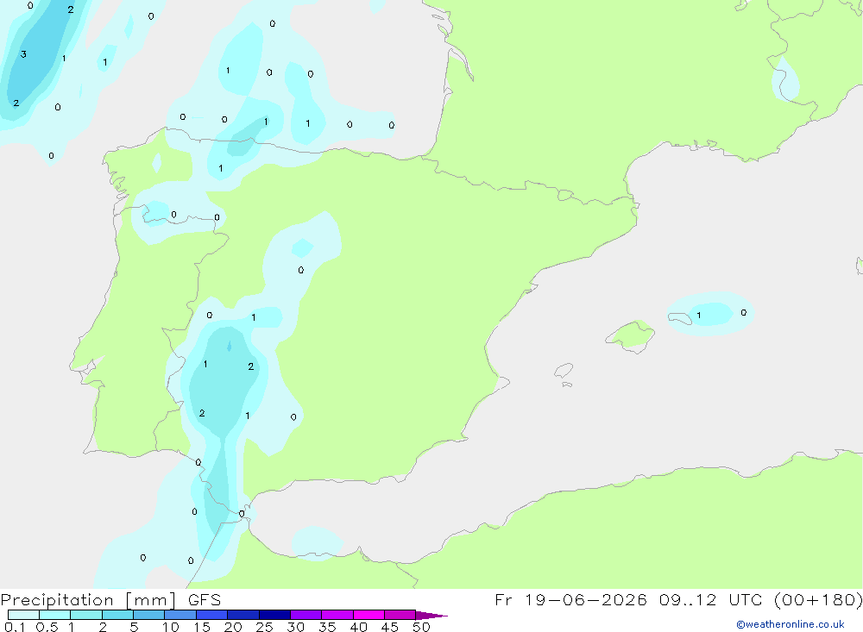Pick the 45–50 mm legend swatch
The image size is (863, 632).
[x=400, y=615]
